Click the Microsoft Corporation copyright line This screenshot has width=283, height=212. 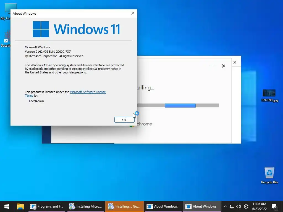pos(54,56)
